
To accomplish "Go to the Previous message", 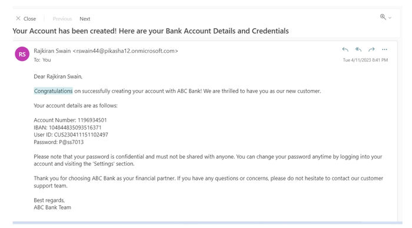I will (x=62, y=19).
